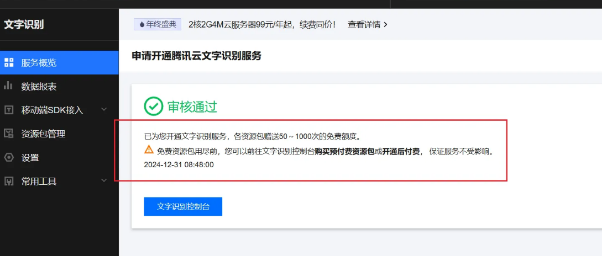602x256 pixels.
Task: Click the orange warning triangle icon
Action: point(149,150)
